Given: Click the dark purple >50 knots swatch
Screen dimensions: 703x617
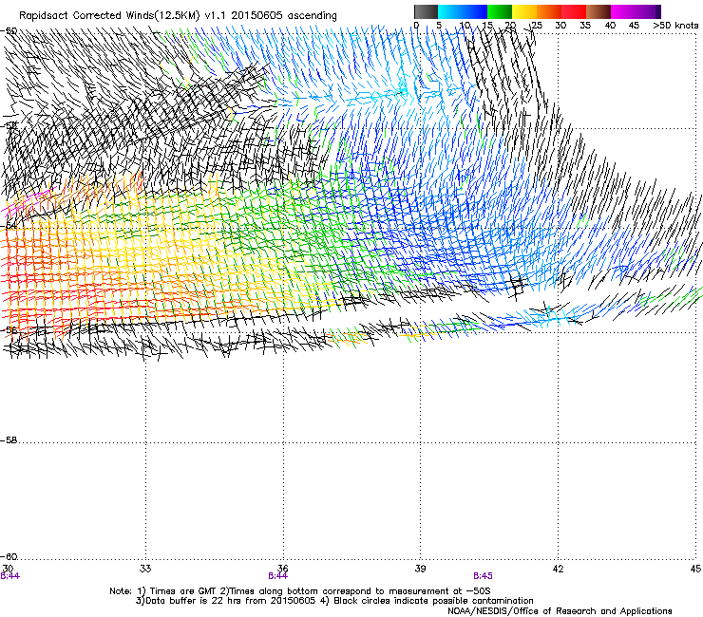Looking at the screenshot, I should tap(657, 11).
